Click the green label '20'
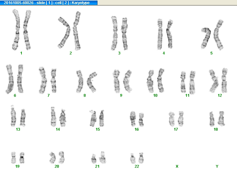The height and width of the screenshot is (182, 237). pos(57,166)
